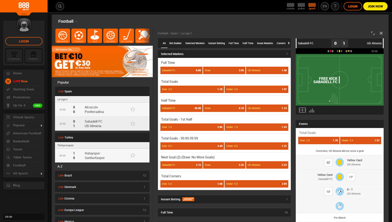
Task: Expand the Live Brazil league row
Action: pos(102,175)
